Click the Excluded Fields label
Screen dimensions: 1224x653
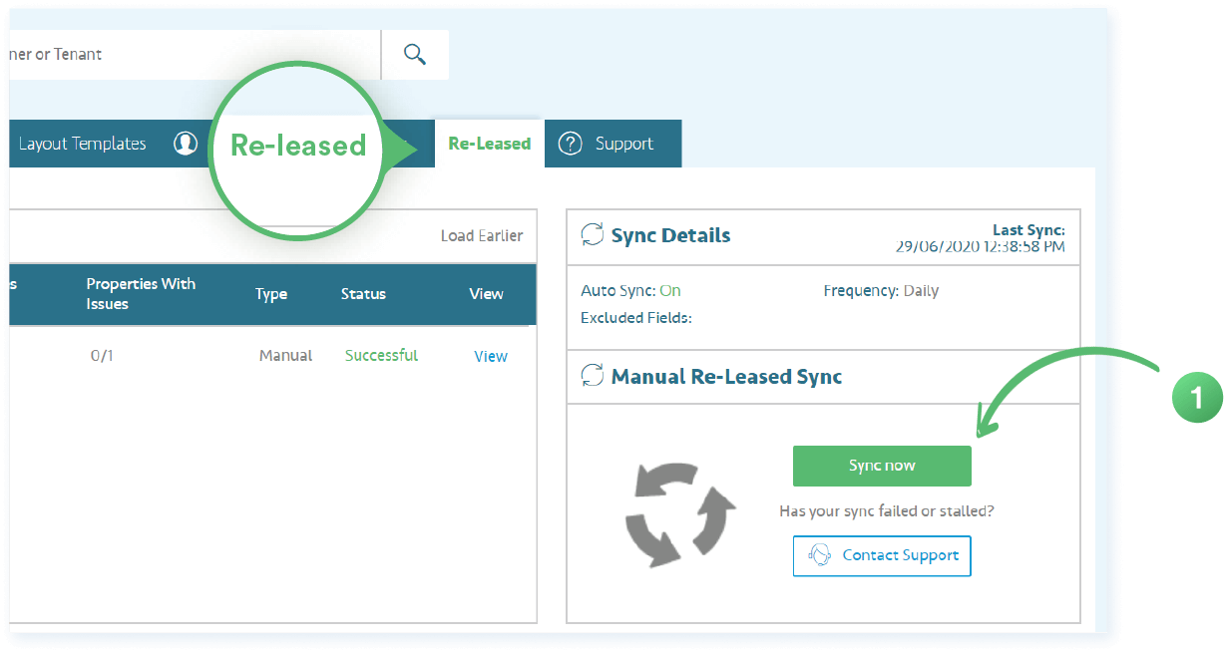click(x=636, y=318)
